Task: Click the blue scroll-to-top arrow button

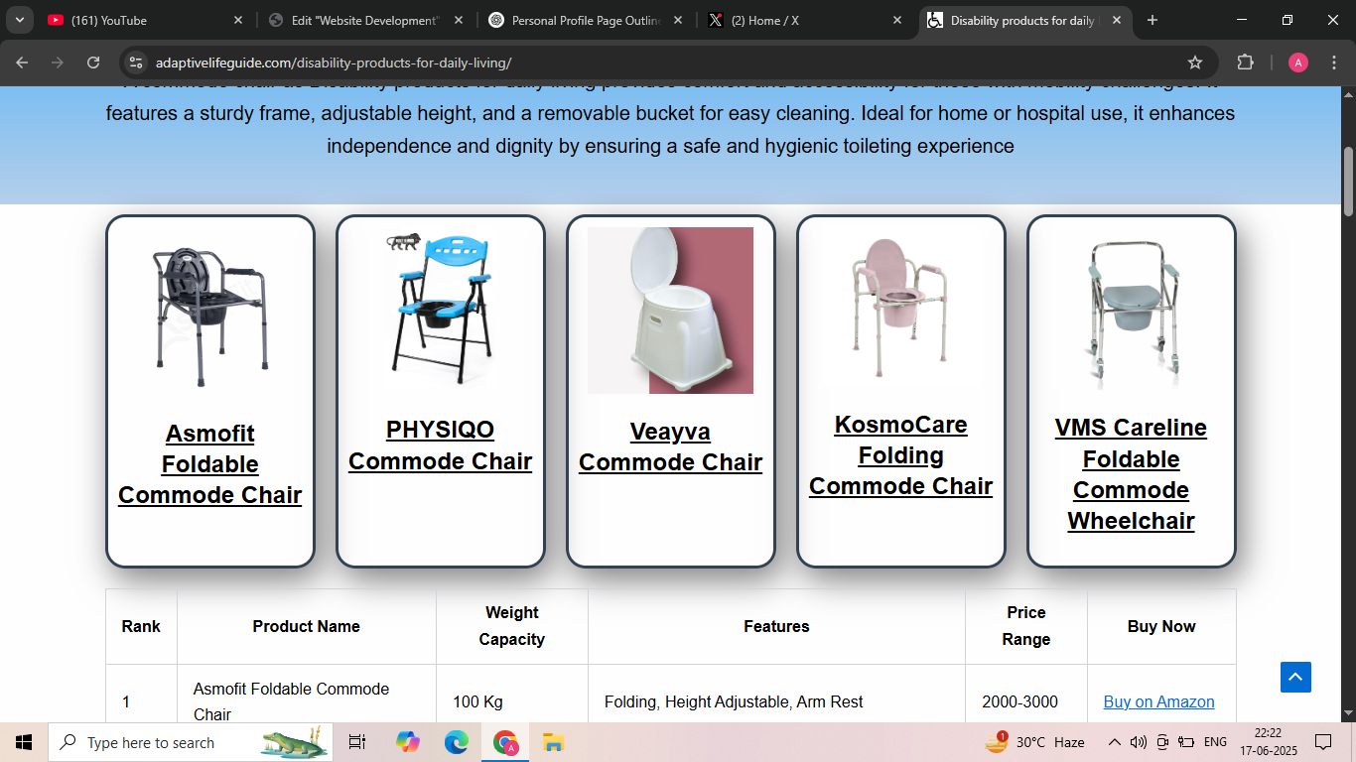Action: click(x=1295, y=677)
